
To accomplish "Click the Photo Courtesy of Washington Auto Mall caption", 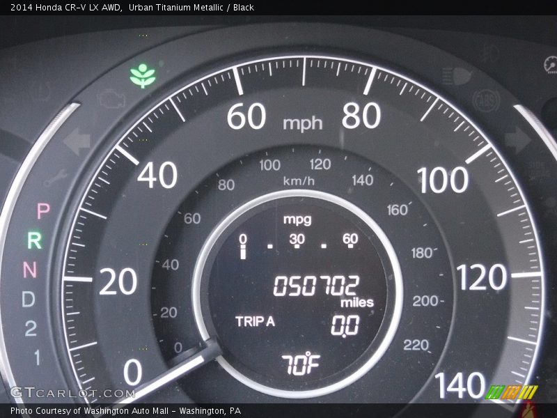I will point(125,411).
